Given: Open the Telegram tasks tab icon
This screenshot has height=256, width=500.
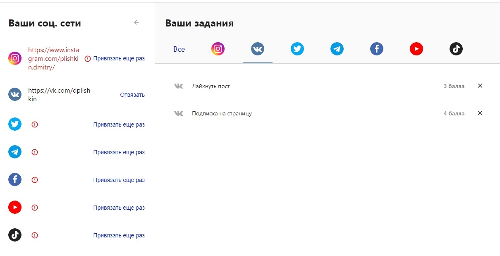Looking at the screenshot, I should (337, 49).
